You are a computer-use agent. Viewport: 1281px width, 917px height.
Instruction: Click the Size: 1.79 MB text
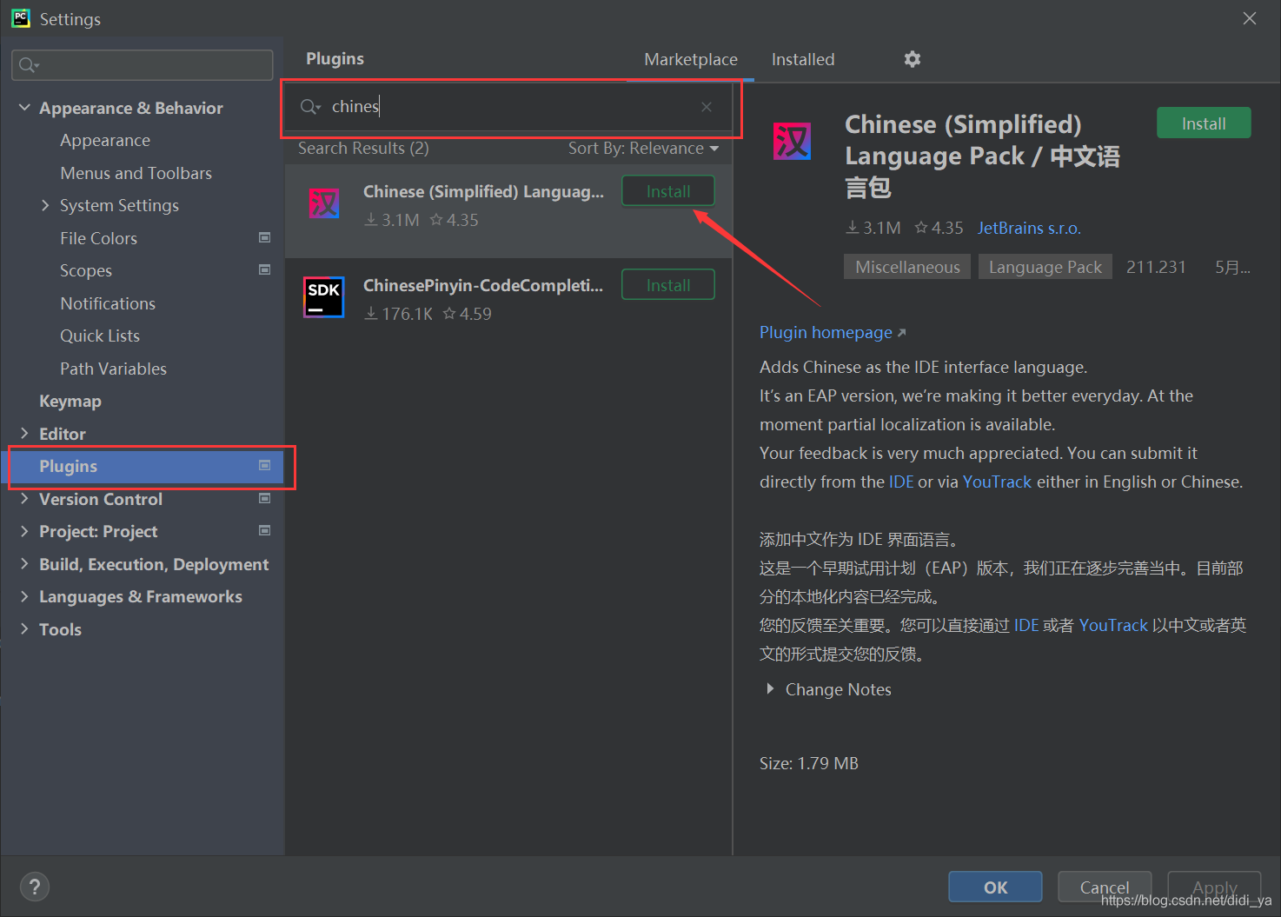(809, 763)
